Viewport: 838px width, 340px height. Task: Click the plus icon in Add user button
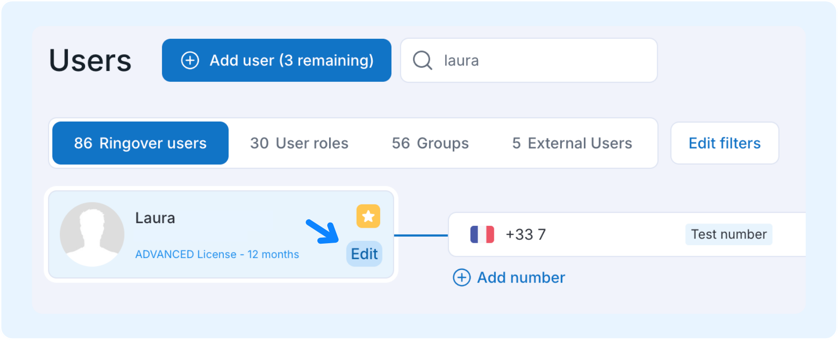(190, 60)
